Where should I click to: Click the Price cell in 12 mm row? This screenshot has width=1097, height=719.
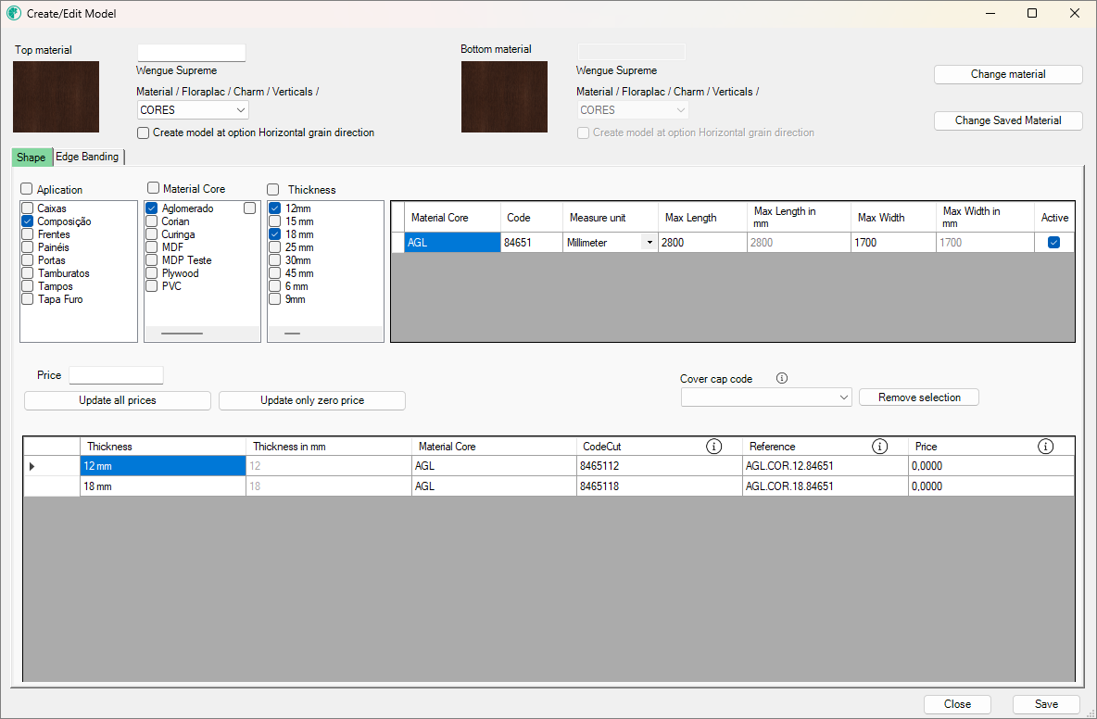990,466
